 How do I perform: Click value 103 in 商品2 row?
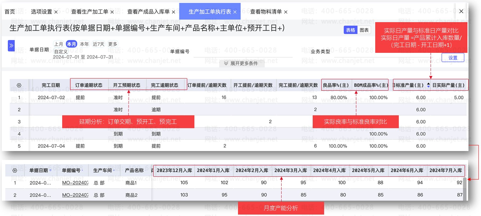tap(184, 195)
